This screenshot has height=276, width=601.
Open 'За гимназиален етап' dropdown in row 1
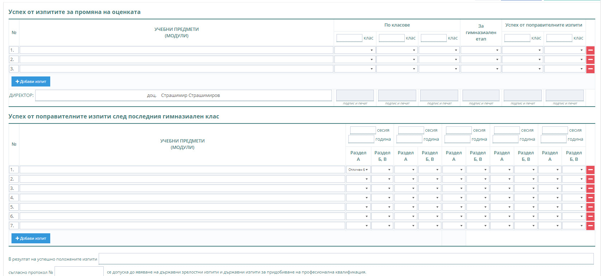point(481,50)
